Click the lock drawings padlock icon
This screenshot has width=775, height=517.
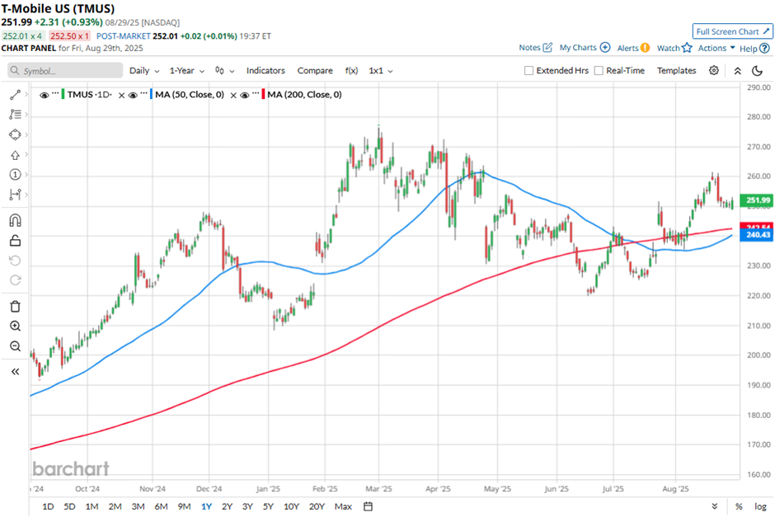15,241
